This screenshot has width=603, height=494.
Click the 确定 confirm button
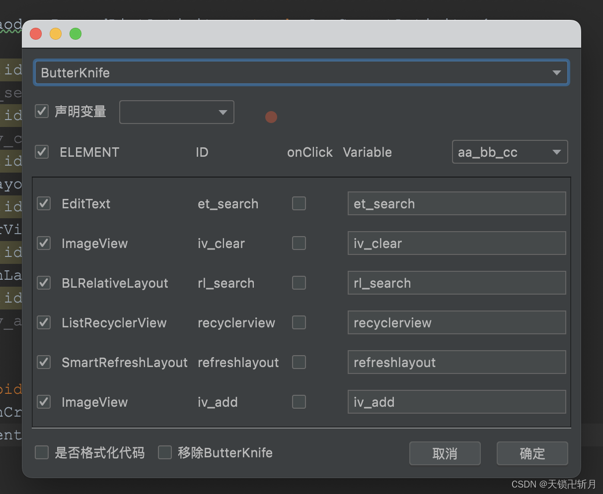click(x=532, y=453)
